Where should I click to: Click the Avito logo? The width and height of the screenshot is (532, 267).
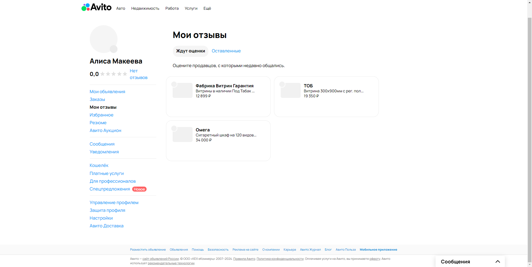click(x=96, y=7)
